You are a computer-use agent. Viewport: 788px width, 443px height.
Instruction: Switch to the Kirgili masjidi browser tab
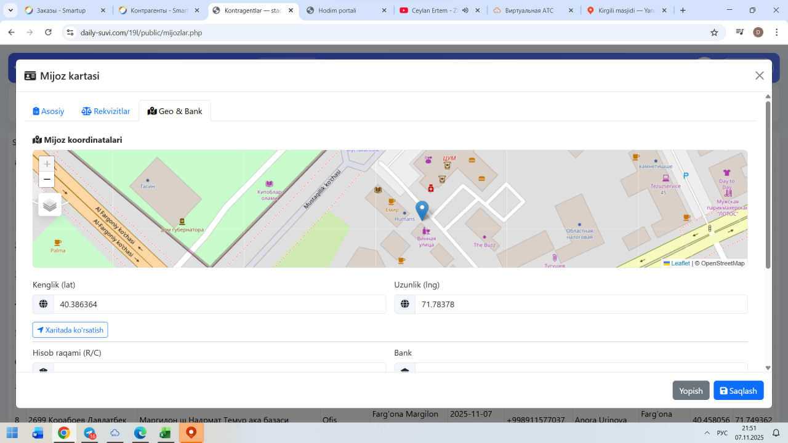click(627, 10)
